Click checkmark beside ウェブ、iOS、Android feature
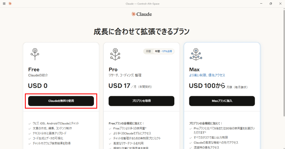Screen dimensions: 285x149 (30, 124)
